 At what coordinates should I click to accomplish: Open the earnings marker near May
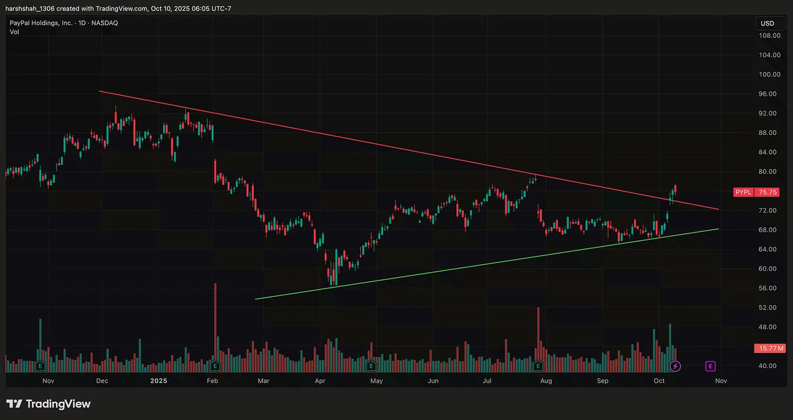click(x=371, y=366)
